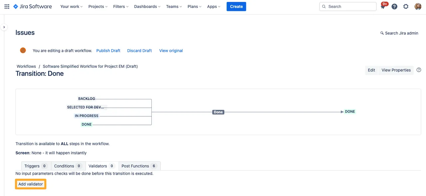This screenshot has height=196, width=426.
Task: Open the Projects dropdown menu
Action: tap(98, 6)
